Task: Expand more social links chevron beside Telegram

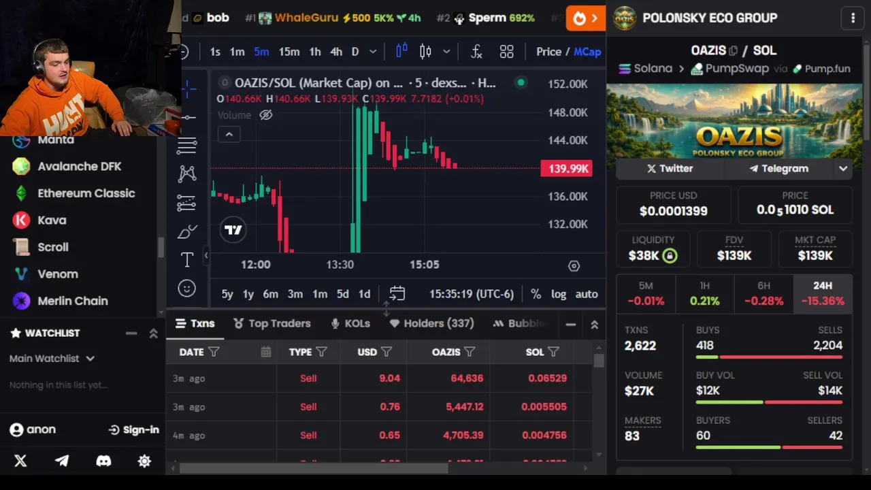Action: [843, 169]
